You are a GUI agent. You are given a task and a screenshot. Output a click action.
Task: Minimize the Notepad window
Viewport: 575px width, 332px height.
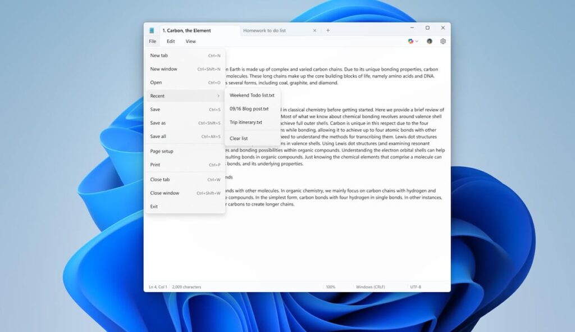click(412, 28)
